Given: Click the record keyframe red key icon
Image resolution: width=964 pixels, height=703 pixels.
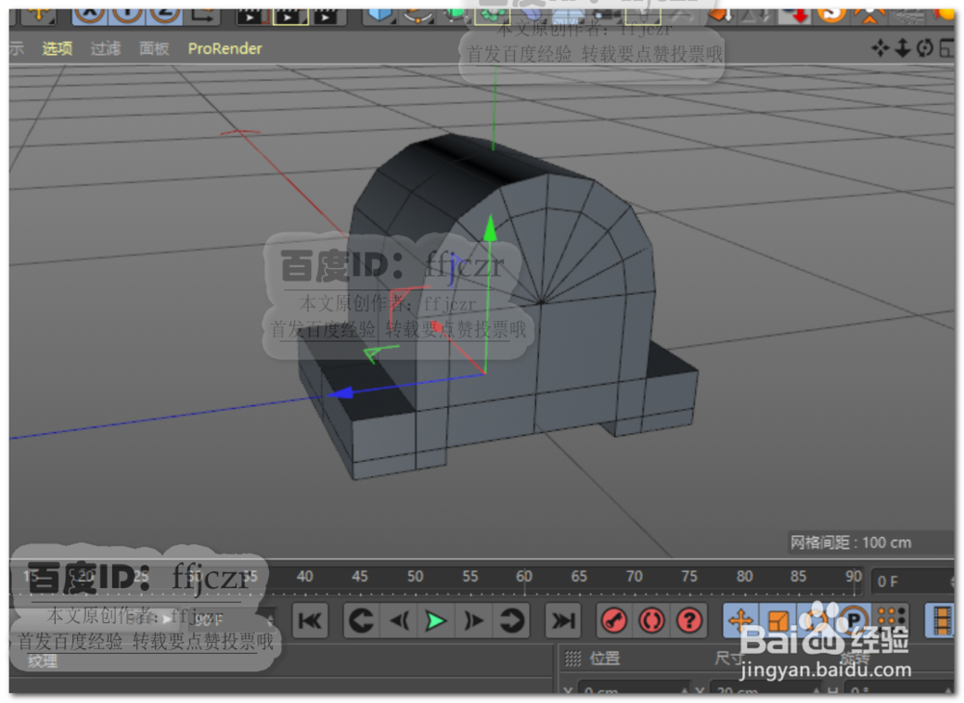Looking at the screenshot, I should (614, 621).
